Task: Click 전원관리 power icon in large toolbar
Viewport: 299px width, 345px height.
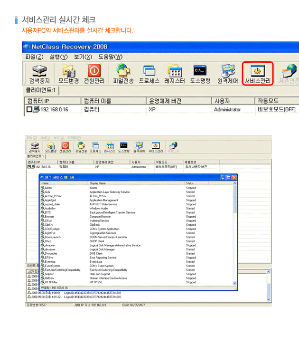Action: click(94, 74)
